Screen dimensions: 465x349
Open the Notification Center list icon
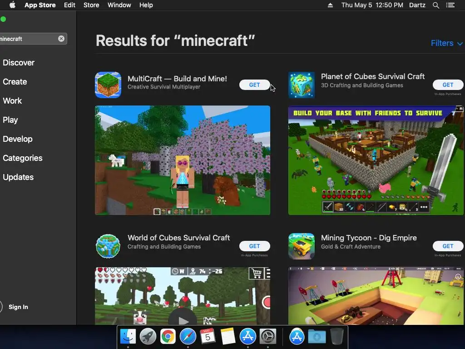[x=450, y=5]
